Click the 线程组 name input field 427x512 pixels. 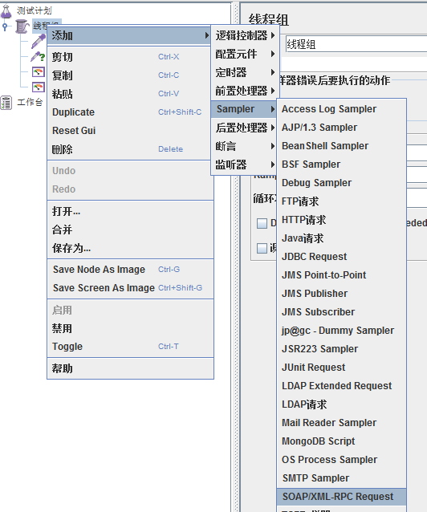pos(356,44)
